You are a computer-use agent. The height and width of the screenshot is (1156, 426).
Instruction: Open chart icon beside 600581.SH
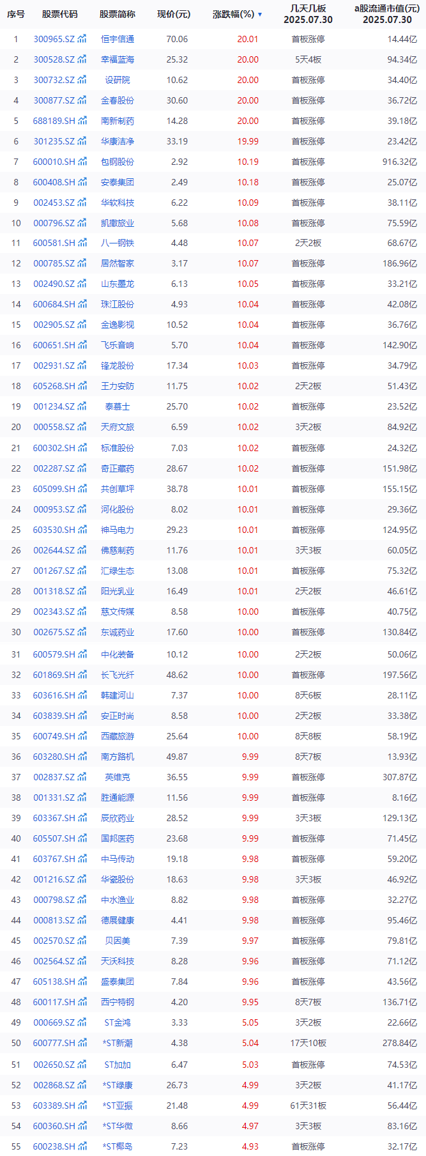pyautogui.click(x=82, y=243)
